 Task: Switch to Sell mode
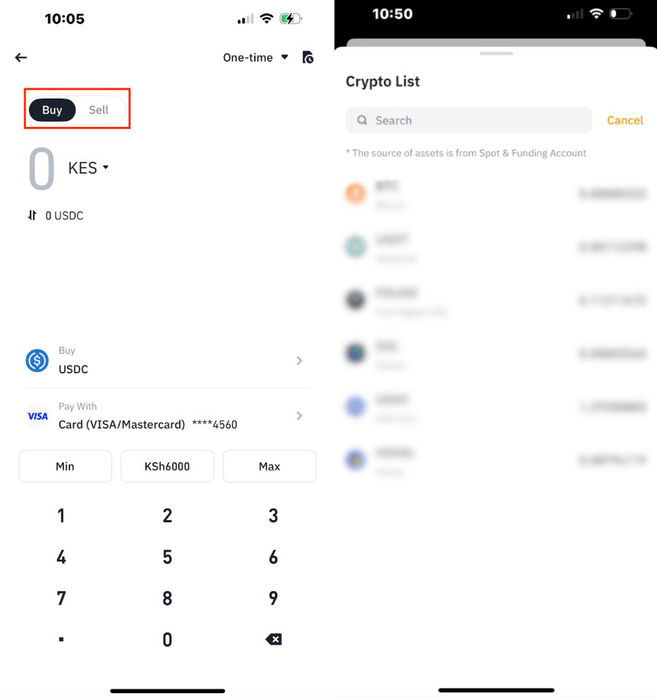(x=99, y=109)
